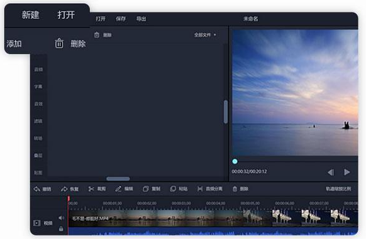Click the copy (复制) icon
This screenshot has height=239, width=366.
[146, 189]
